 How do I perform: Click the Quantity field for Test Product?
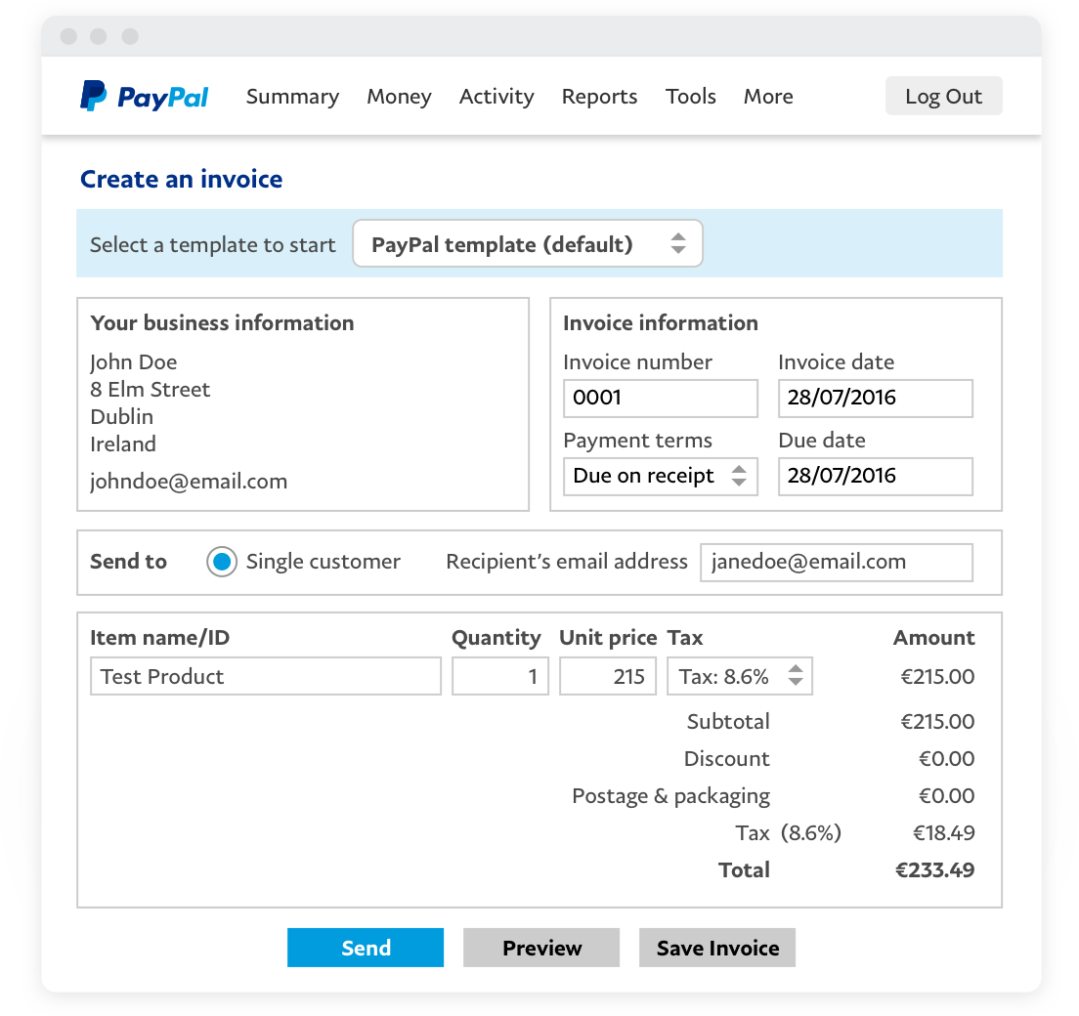(x=499, y=675)
